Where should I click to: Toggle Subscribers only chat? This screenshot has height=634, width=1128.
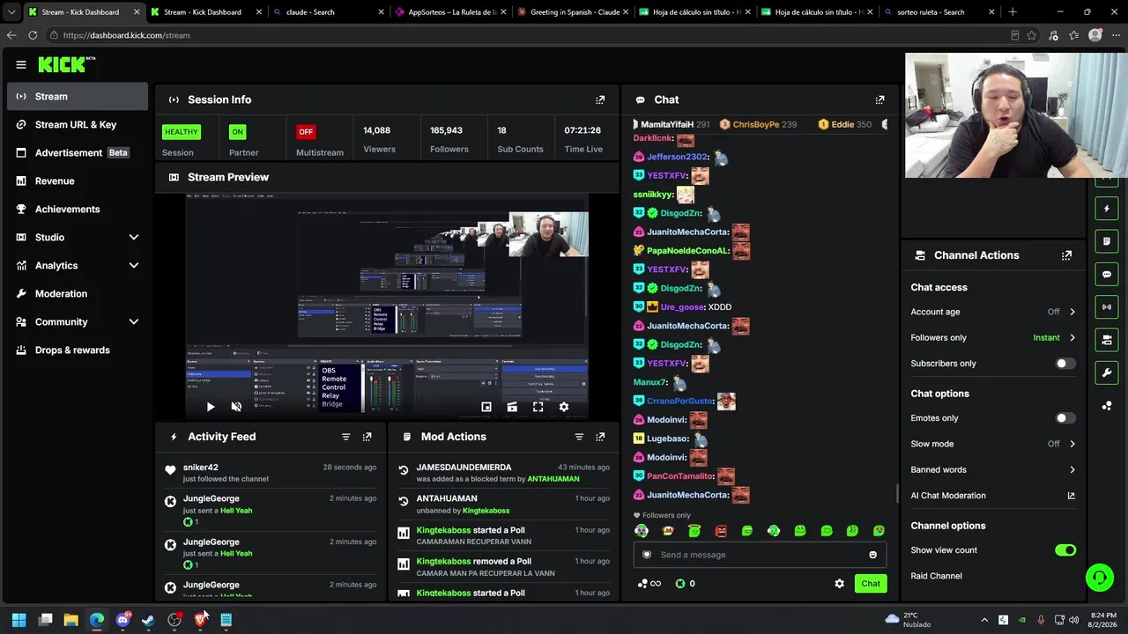pos(1065,364)
